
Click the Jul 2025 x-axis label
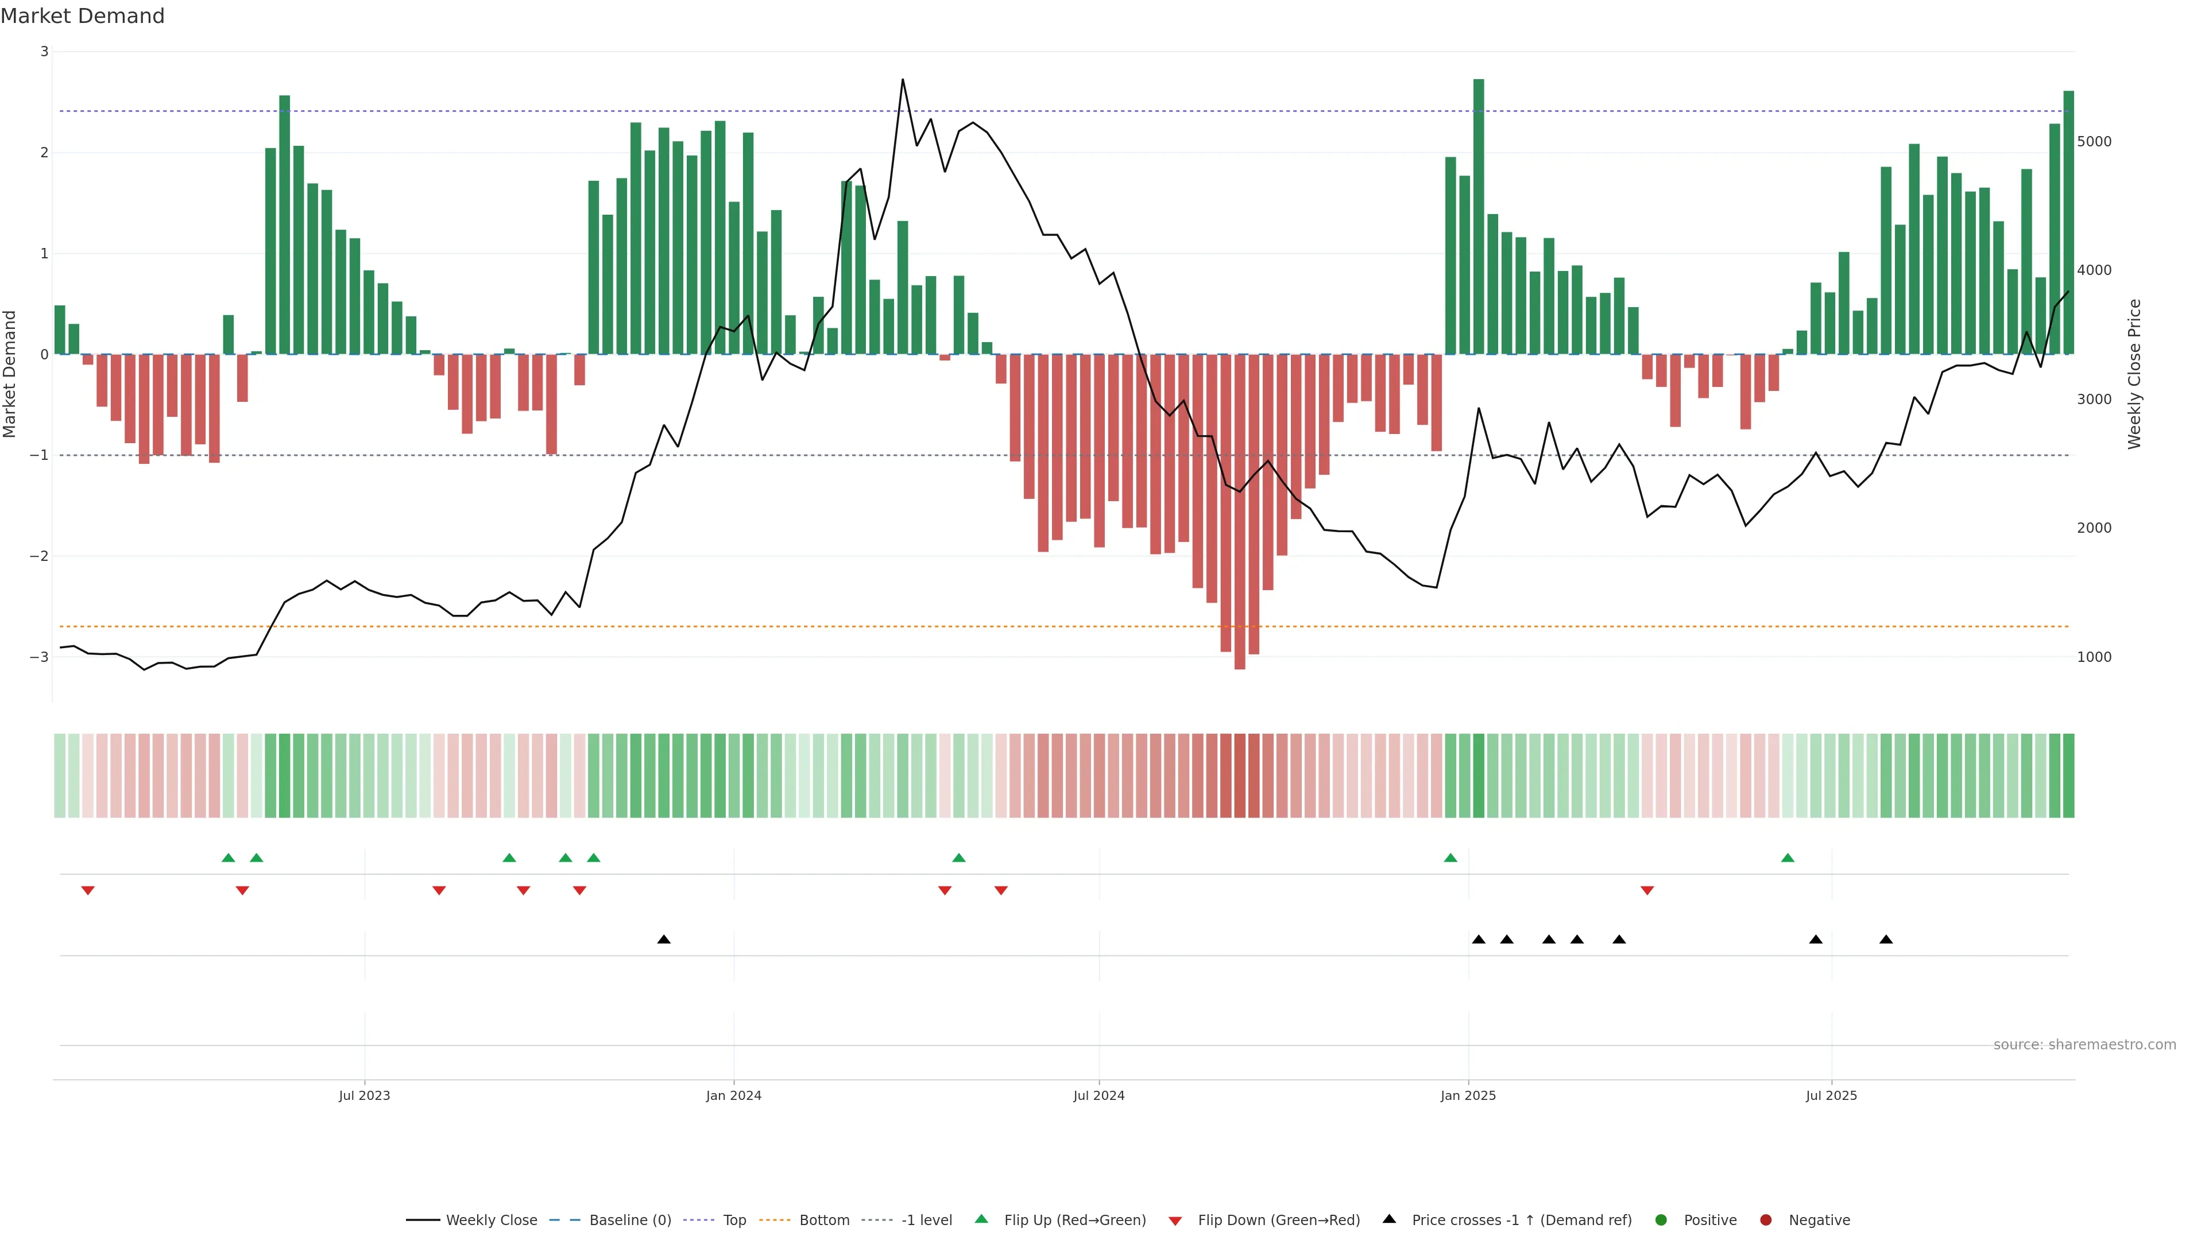pos(1831,1095)
